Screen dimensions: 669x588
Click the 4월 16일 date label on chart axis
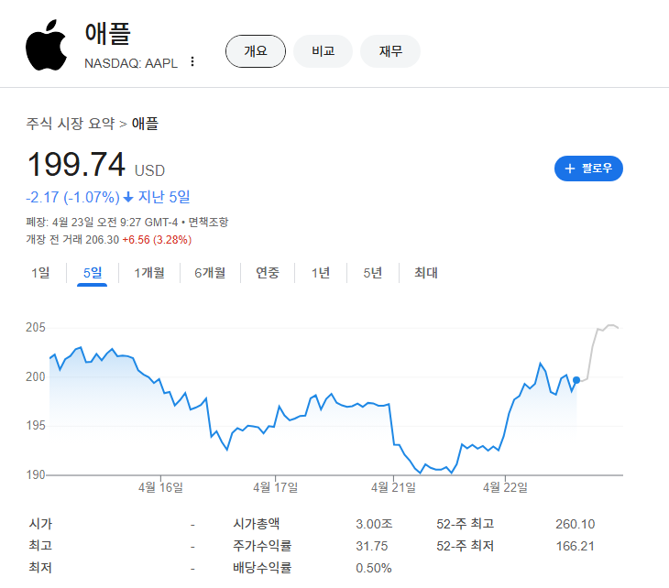point(160,487)
